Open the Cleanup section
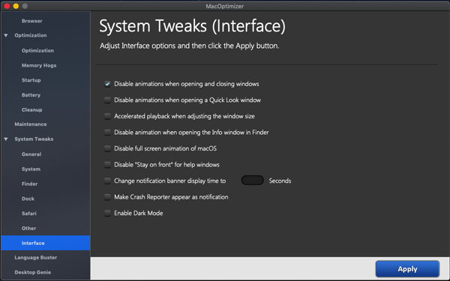 [x=31, y=110]
